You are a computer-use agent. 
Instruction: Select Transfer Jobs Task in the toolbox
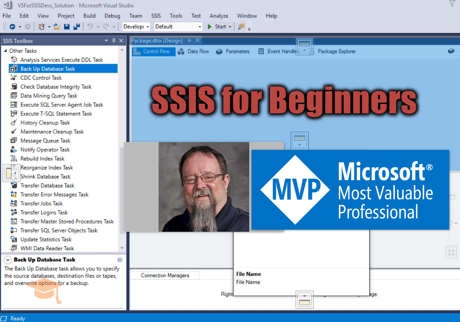click(x=41, y=203)
